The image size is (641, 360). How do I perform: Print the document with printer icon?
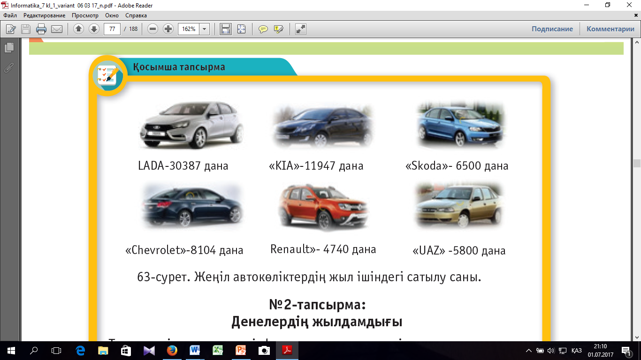(x=41, y=29)
